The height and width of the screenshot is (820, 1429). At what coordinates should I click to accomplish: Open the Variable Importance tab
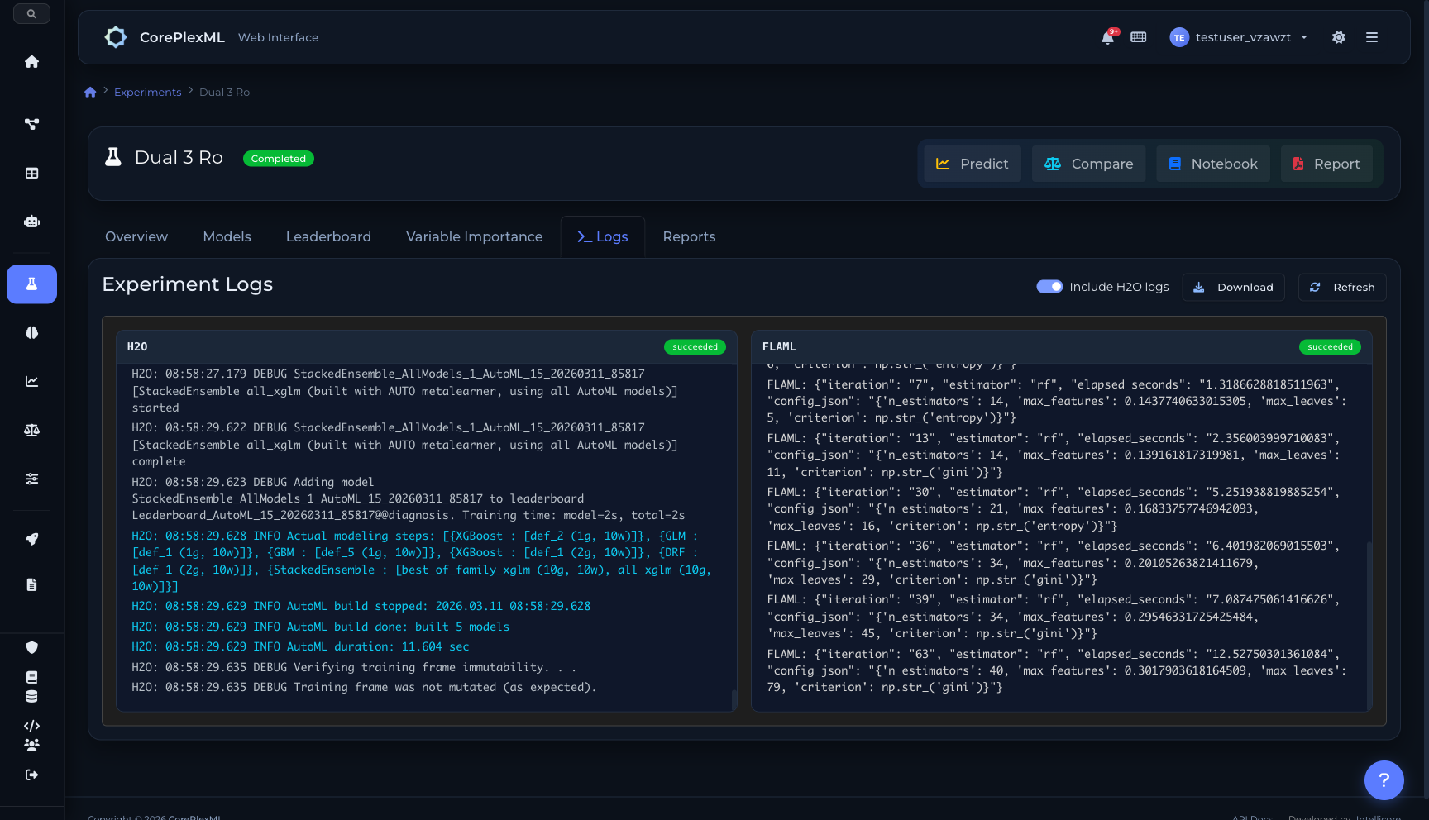[474, 236]
